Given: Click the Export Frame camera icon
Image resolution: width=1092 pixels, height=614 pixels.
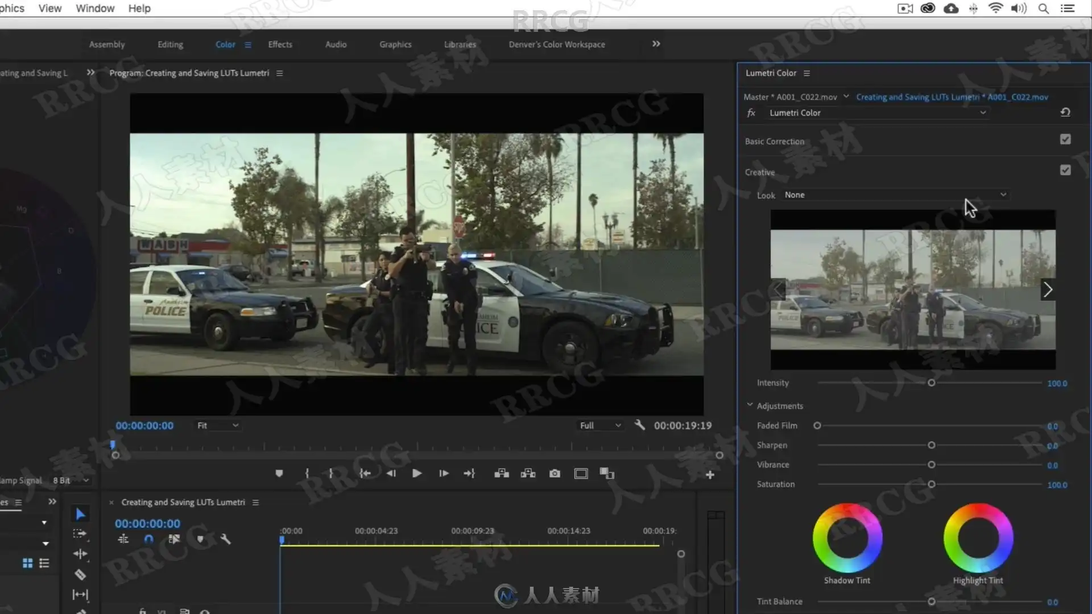Looking at the screenshot, I should tap(555, 474).
